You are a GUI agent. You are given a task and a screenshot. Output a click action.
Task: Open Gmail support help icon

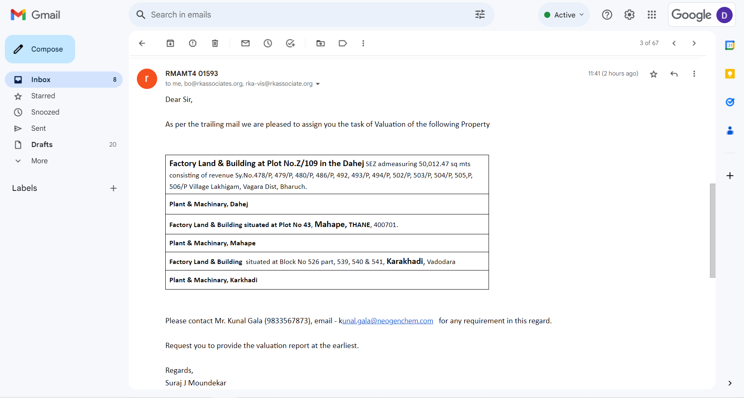point(607,15)
